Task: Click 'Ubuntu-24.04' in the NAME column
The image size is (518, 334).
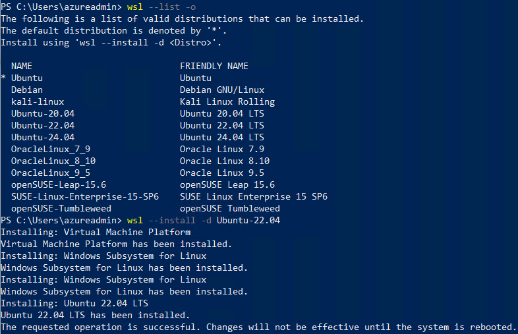Action: pyautogui.click(x=43, y=137)
